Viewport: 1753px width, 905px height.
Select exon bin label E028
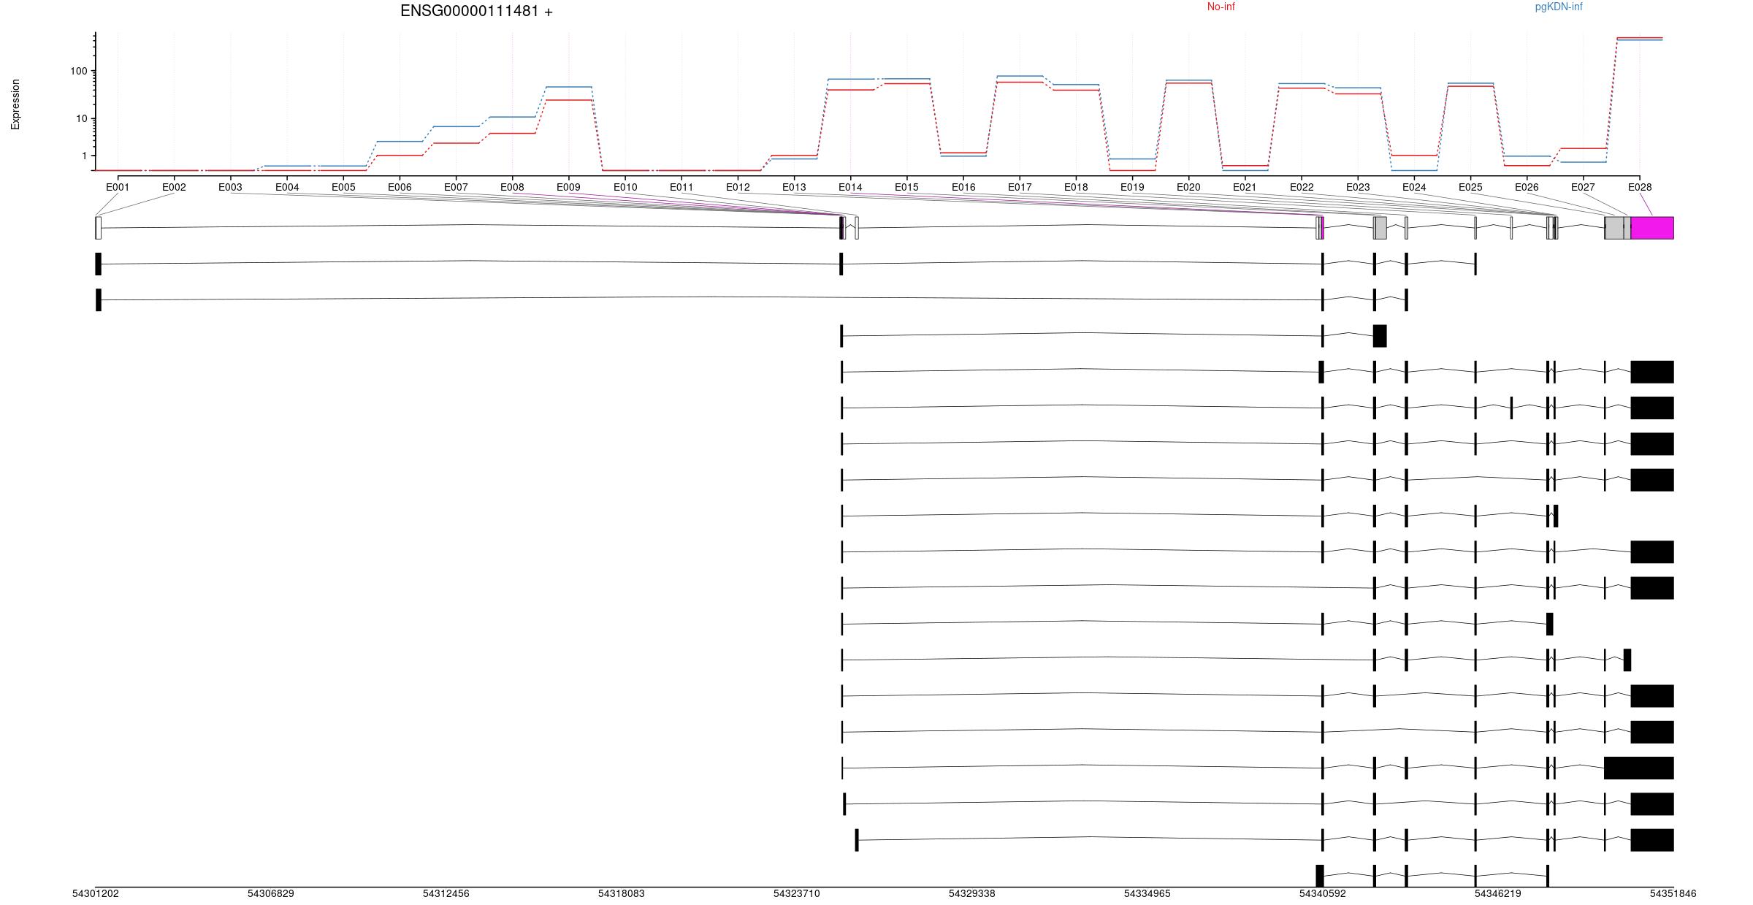point(1640,187)
